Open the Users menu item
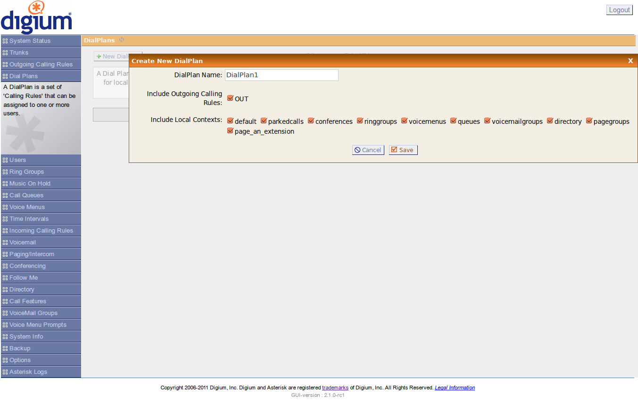This screenshot has width=638, height=404. pyautogui.click(x=41, y=160)
